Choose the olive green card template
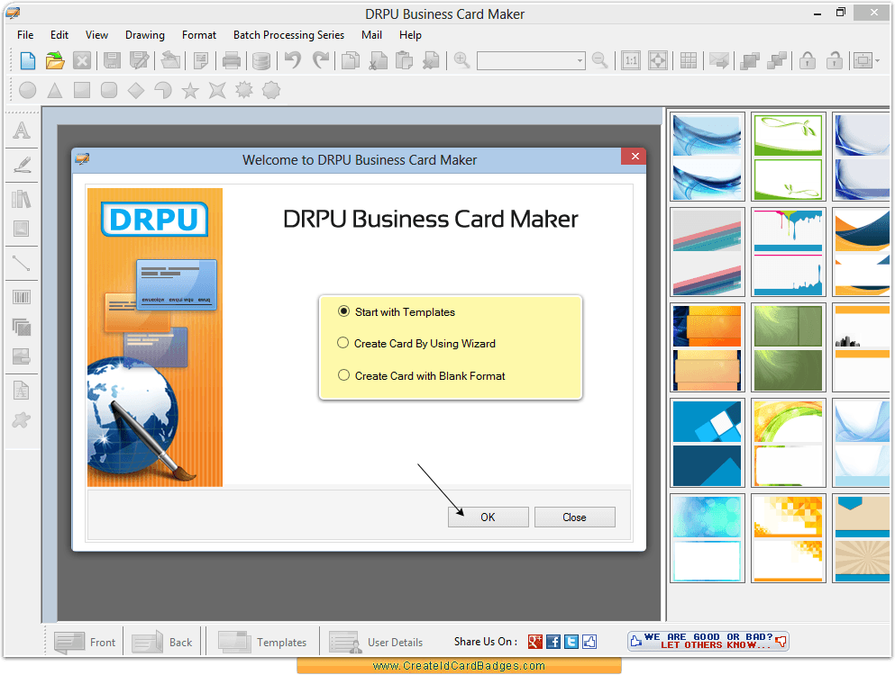This screenshot has height=675, width=895. click(789, 347)
